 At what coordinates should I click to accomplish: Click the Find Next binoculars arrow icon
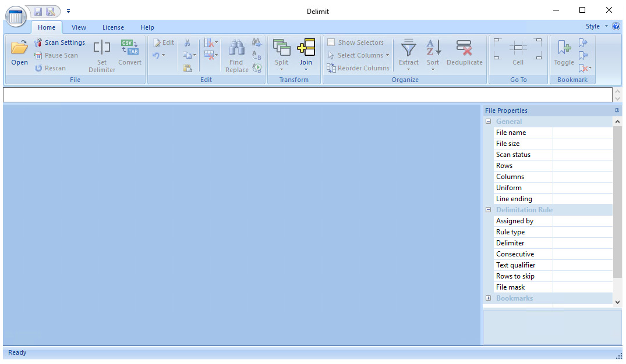257,42
